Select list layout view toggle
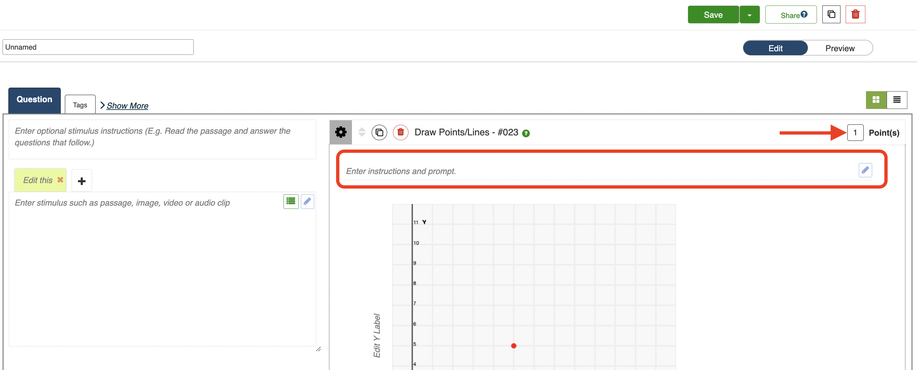 (896, 100)
